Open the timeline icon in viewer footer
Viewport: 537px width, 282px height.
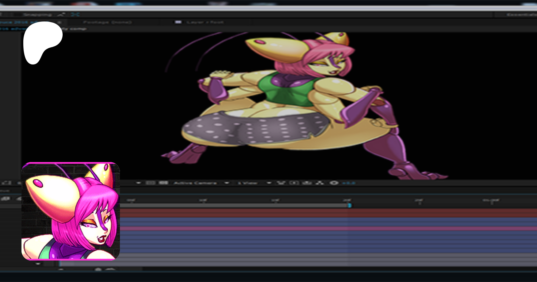307,183
